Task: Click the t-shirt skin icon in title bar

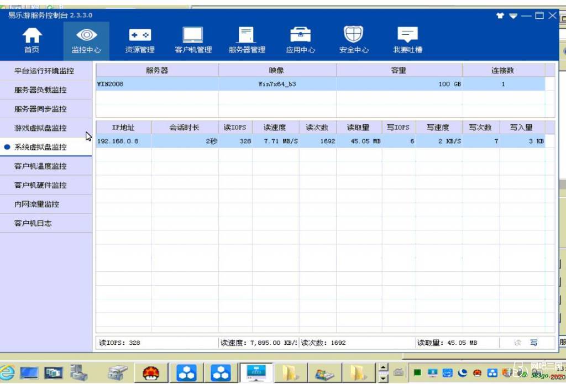Action: (500, 15)
